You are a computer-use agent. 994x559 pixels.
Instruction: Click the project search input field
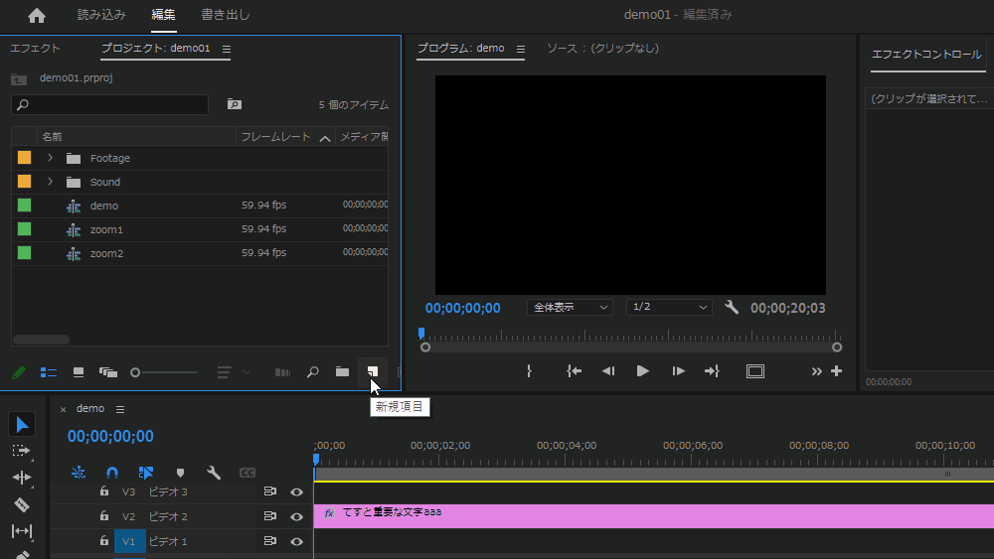tap(109, 104)
